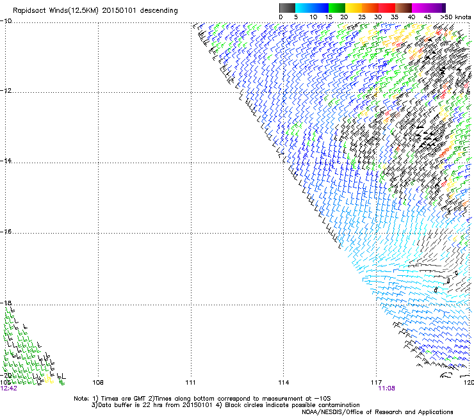Click the legend value 25 label
Screen dimensions: 474x416
coord(362,17)
